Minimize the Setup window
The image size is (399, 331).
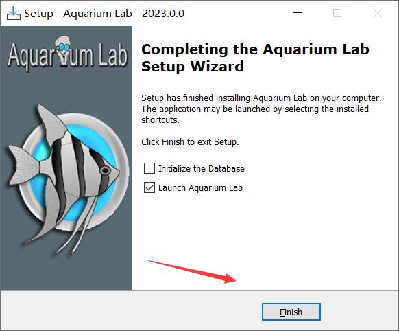click(x=298, y=13)
